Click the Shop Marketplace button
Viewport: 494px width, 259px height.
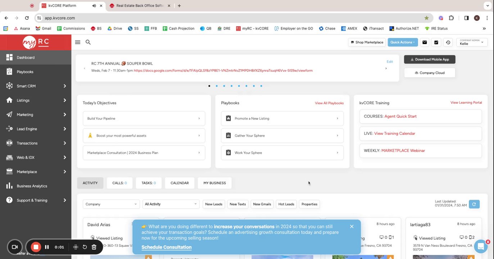click(367, 42)
